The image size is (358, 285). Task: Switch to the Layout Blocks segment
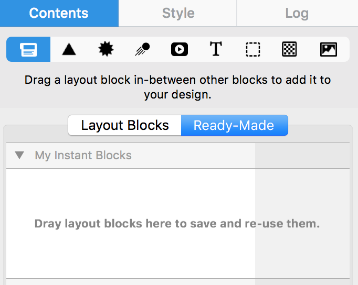(124, 125)
